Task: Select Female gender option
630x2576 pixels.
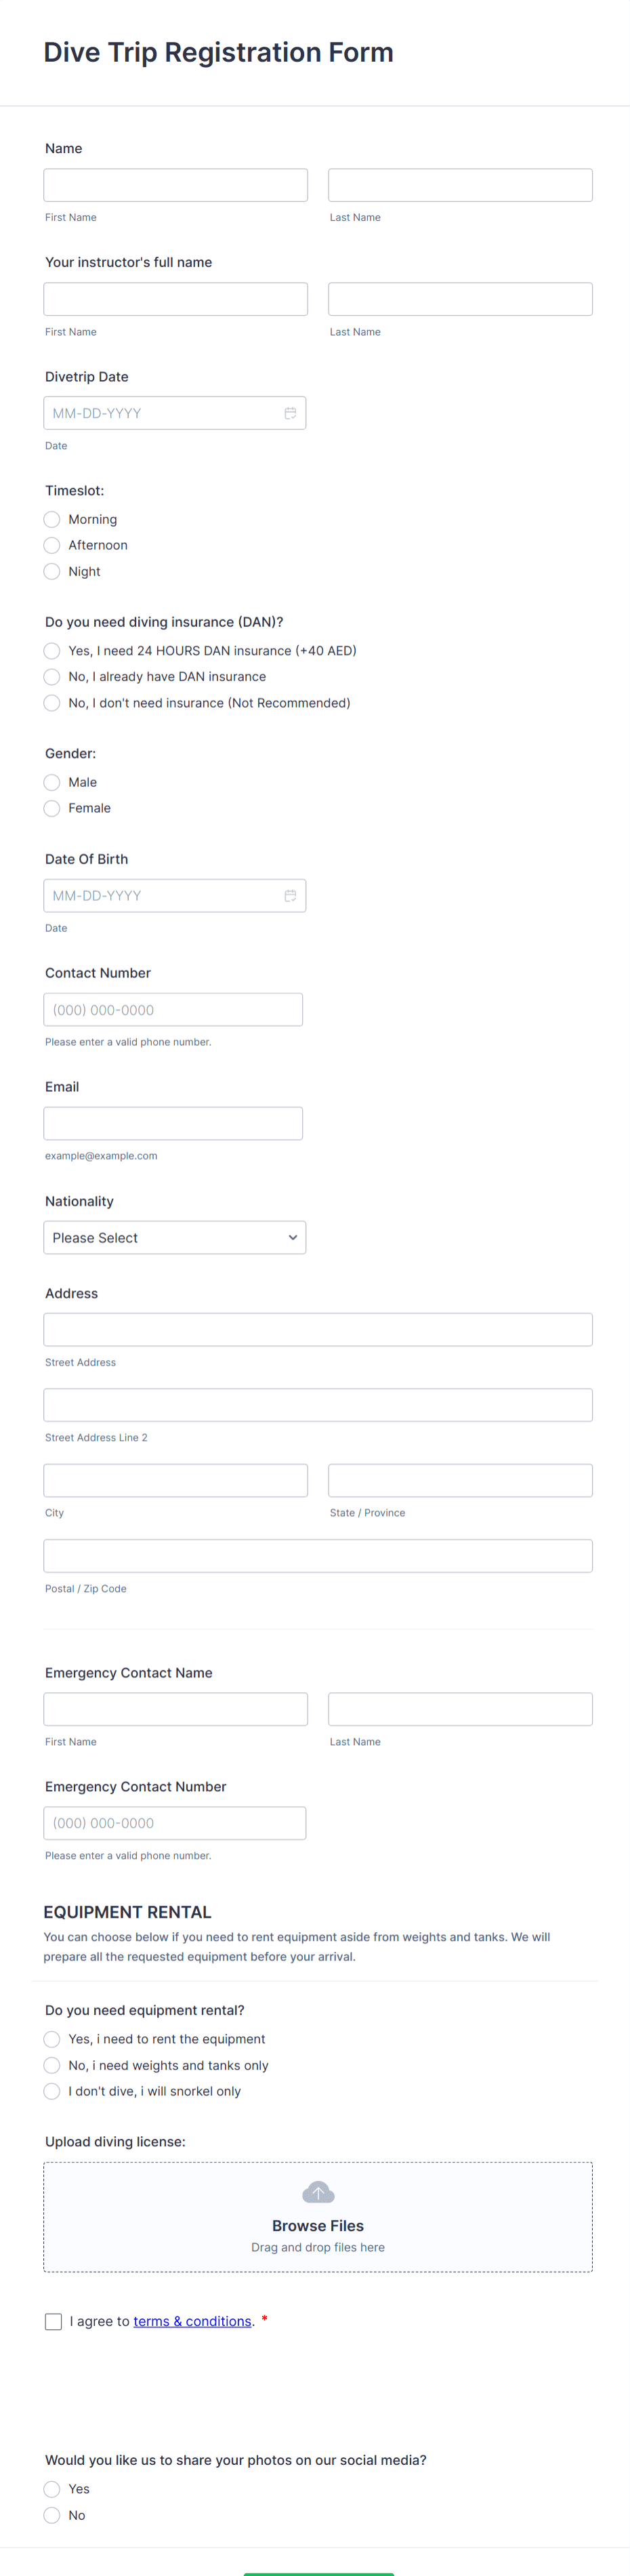Action: pyautogui.click(x=51, y=808)
